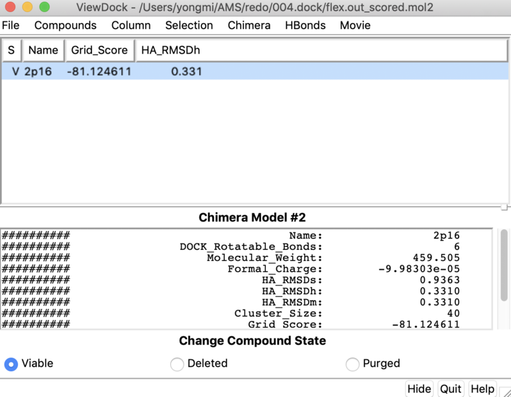Image resolution: width=511 pixels, height=397 pixels.
Task: Open the Compounds menu
Action: 65,25
